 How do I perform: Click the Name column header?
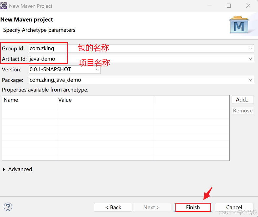tap(29, 100)
